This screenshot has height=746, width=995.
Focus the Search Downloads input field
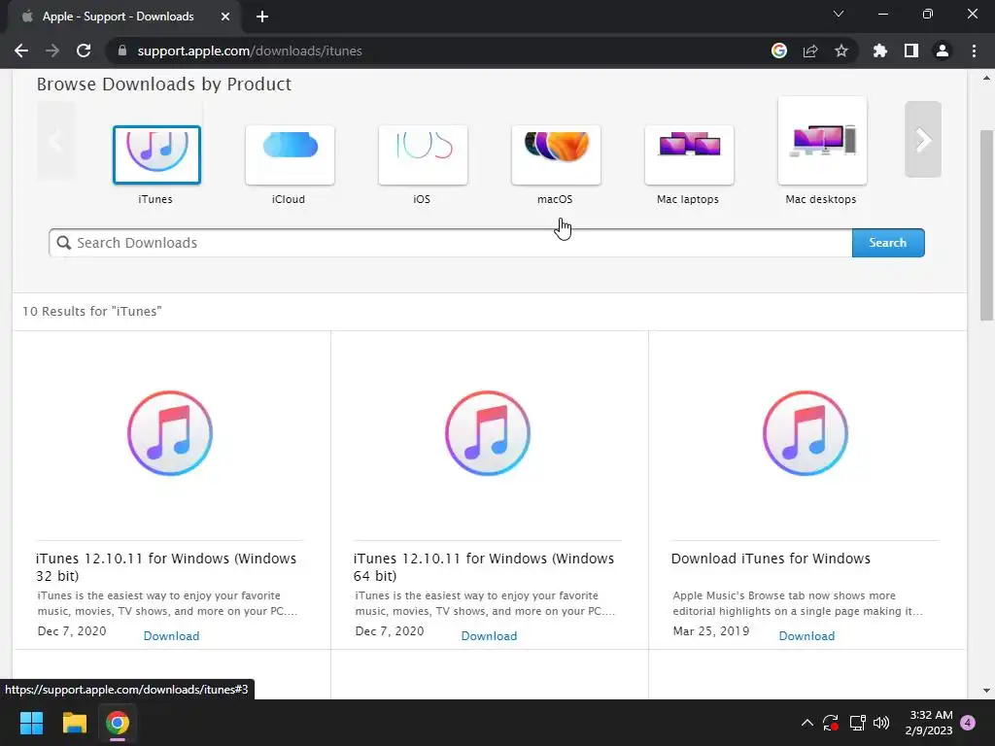click(x=451, y=243)
